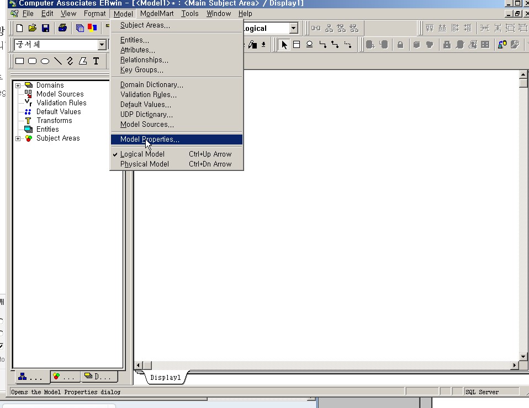This screenshot has width=529, height=408.
Task: Select the rectangle drawing tool
Action: pyautogui.click(x=19, y=61)
